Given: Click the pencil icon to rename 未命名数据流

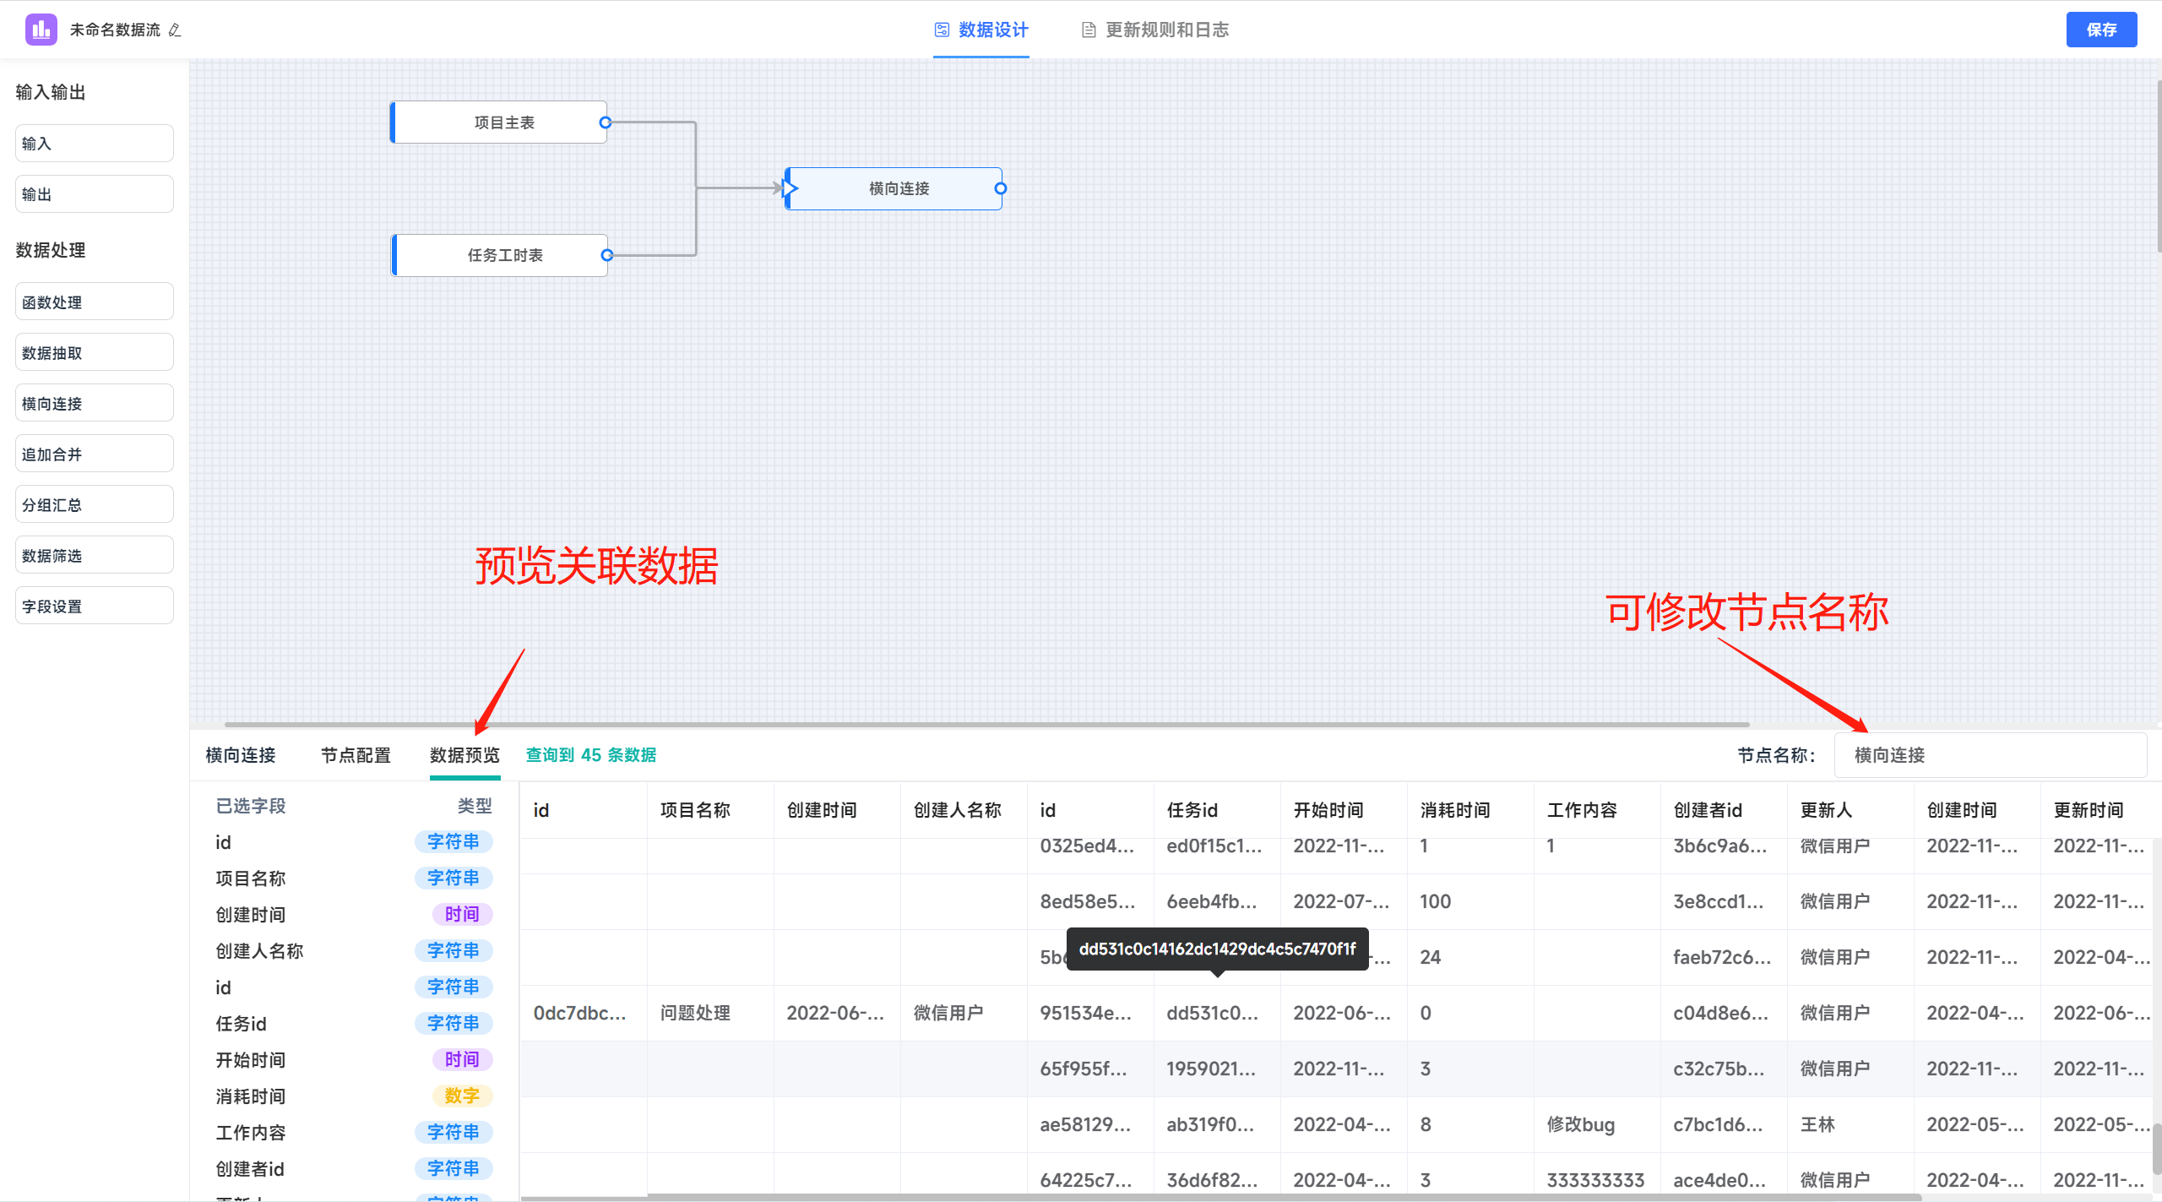Looking at the screenshot, I should 176,30.
